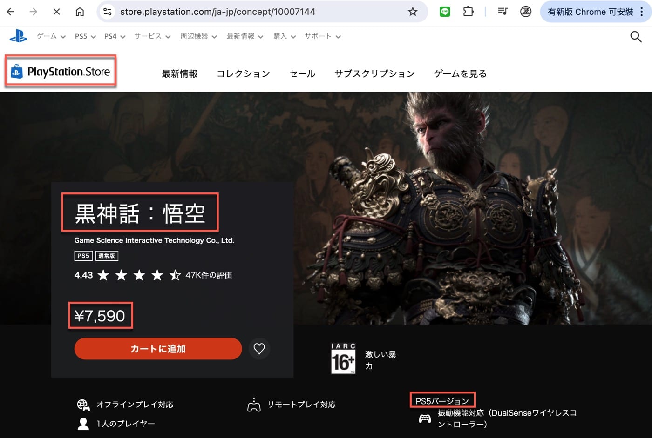Click the カートに追加 button

(158, 349)
